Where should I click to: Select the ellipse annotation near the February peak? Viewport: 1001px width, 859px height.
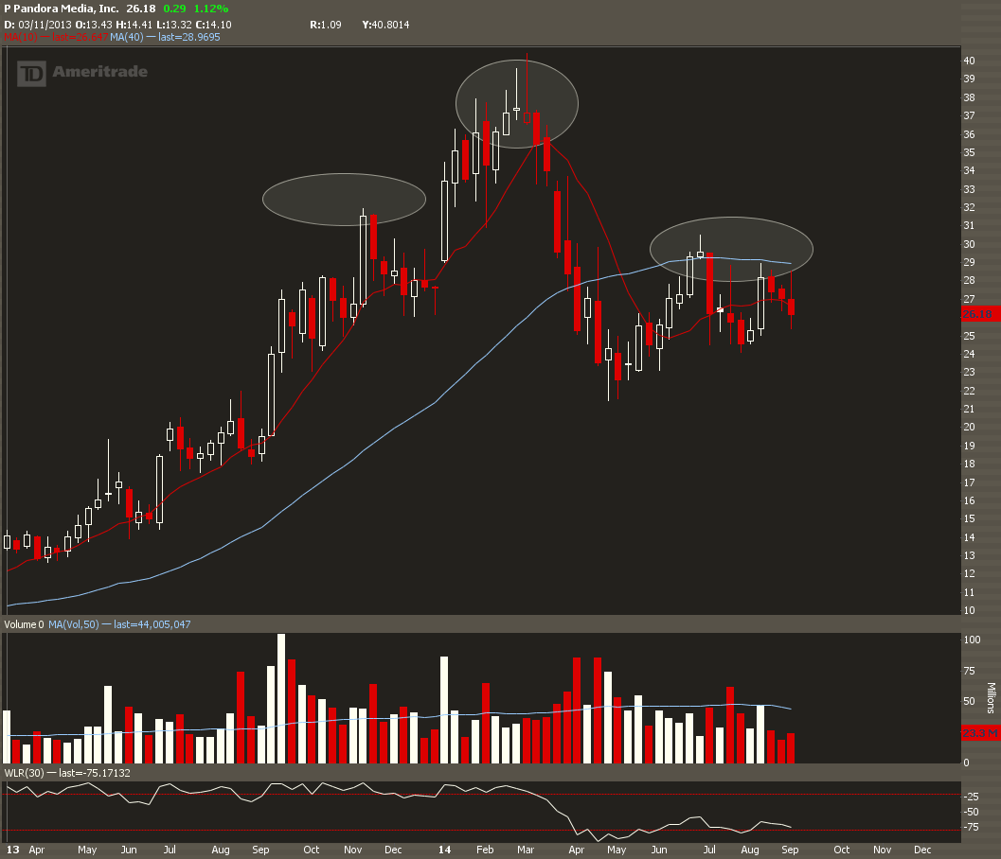coord(517,104)
